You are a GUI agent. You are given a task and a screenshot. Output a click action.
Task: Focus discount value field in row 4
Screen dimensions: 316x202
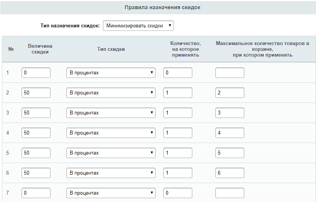[x=36, y=133]
